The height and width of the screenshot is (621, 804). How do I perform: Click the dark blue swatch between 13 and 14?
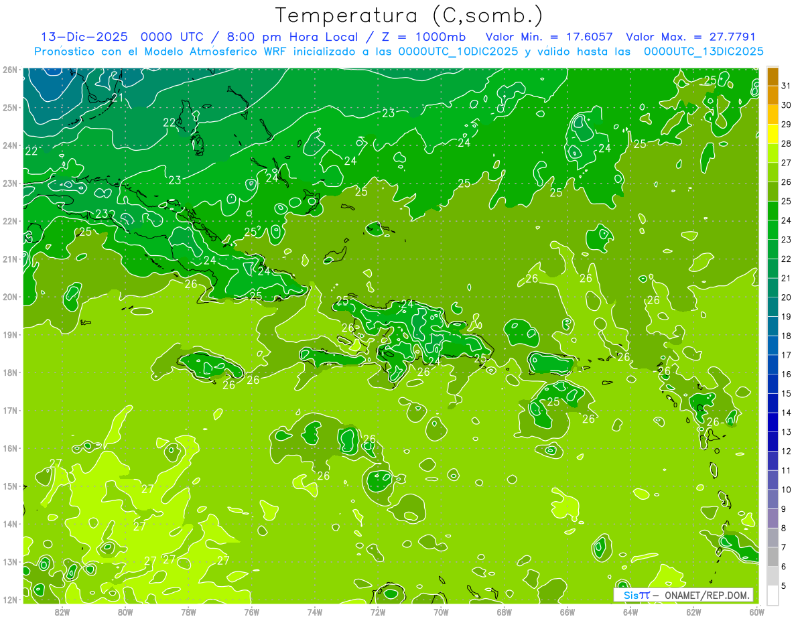(x=773, y=423)
